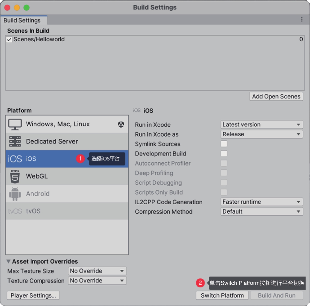
Task: Toggle the Deep Profiling checkbox
Action: [224, 173]
